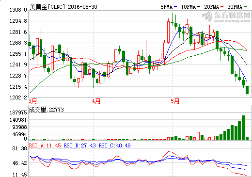Click the 46994 volume axis label
The width and height of the screenshot is (252, 177).
click(19, 134)
